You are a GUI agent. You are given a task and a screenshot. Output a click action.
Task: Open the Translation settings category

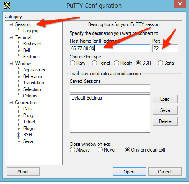coord(34,83)
